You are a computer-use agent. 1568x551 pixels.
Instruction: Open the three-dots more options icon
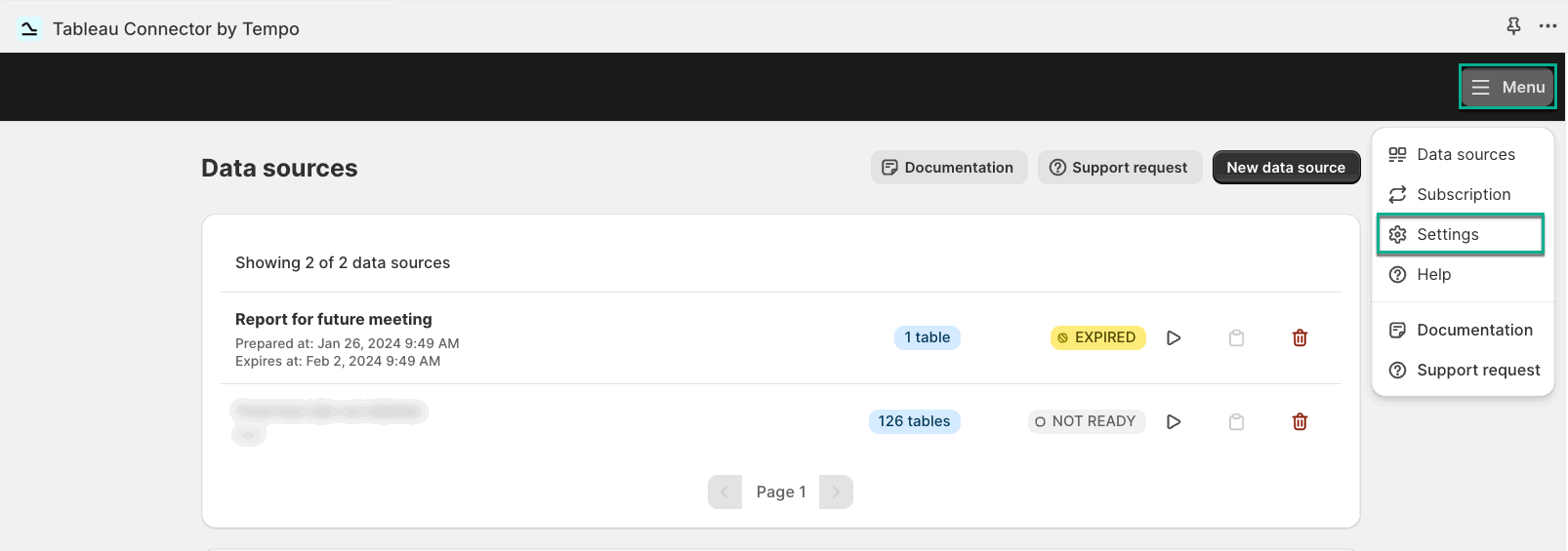click(x=1547, y=26)
